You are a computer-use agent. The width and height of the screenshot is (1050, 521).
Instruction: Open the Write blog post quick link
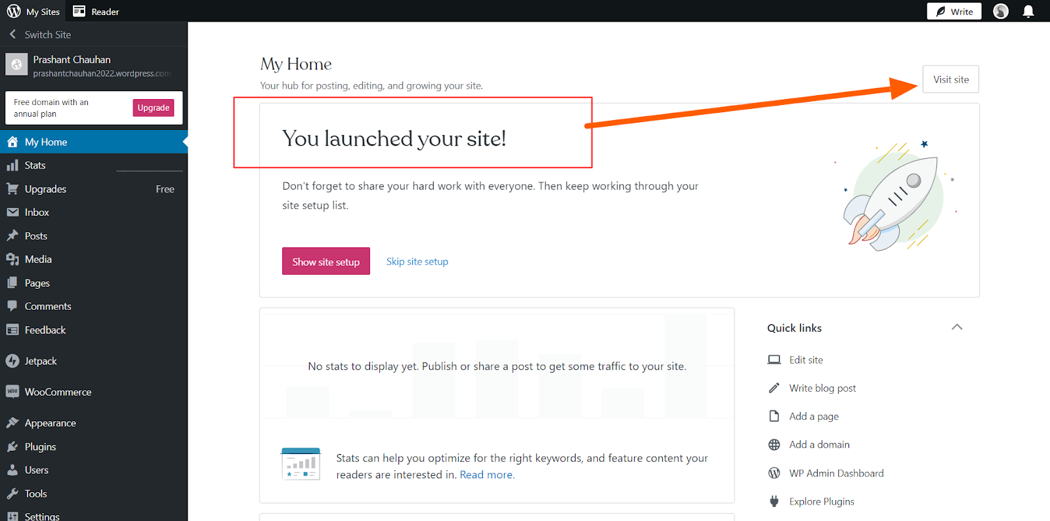tap(822, 388)
